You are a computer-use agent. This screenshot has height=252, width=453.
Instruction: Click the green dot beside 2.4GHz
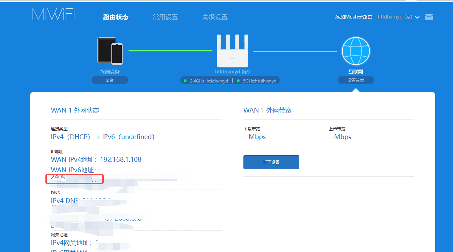pyautogui.click(x=185, y=81)
